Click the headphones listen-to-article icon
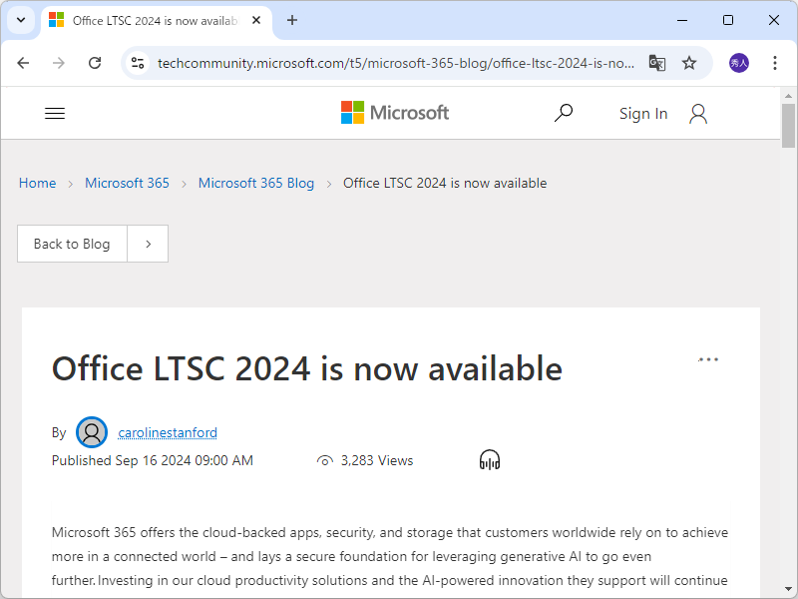The width and height of the screenshot is (798, 599). pos(489,459)
